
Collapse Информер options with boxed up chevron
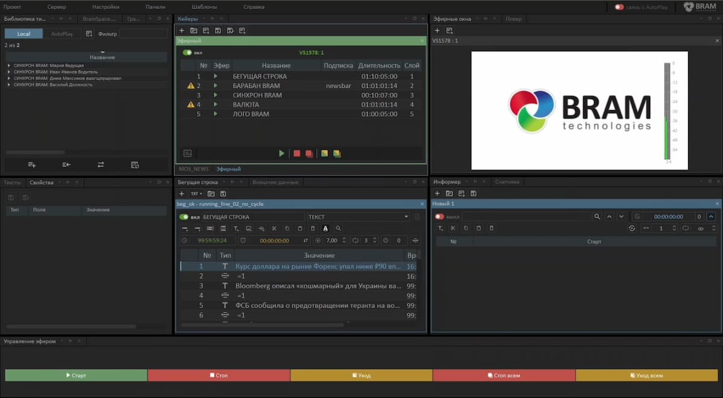pos(712,216)
